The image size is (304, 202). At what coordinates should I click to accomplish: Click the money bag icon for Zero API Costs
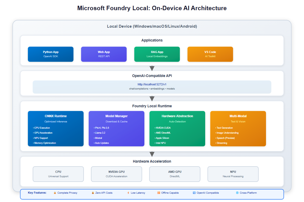point(93,193)
